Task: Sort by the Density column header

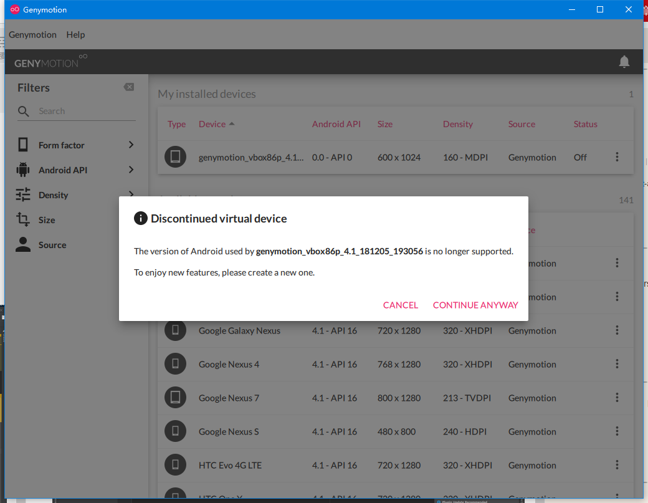Action: pyautogui.click(x=457, y=124)
